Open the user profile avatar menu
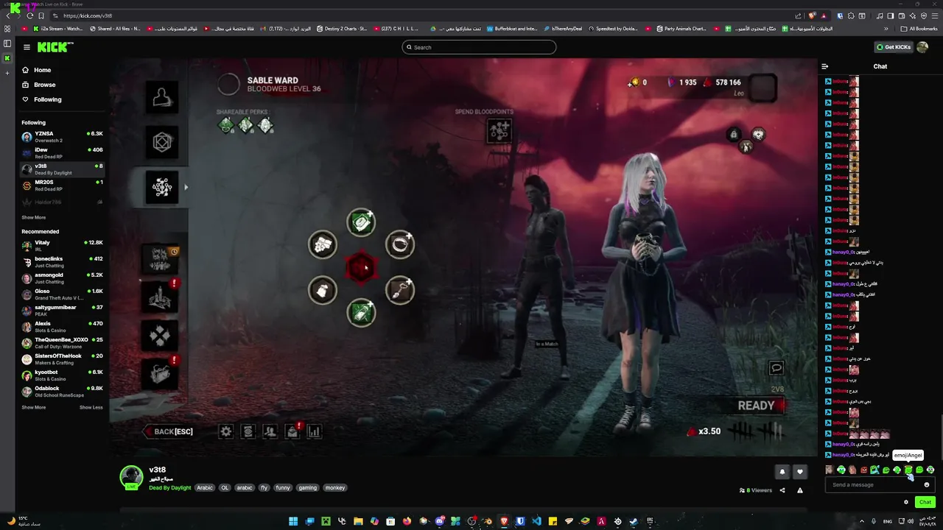The image size is (943, 530). (x=922, y=47)
